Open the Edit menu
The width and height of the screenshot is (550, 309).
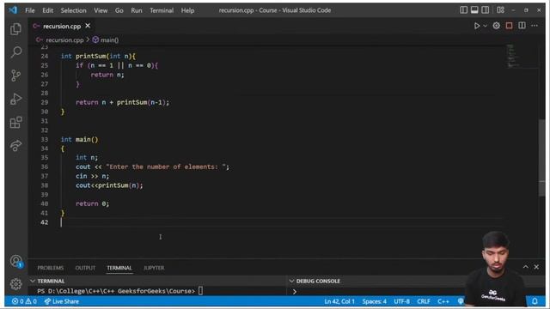point(48,10)
